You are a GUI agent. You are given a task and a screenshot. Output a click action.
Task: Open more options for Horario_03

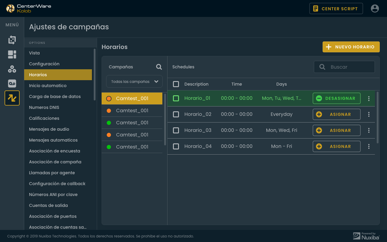(369, 130)
